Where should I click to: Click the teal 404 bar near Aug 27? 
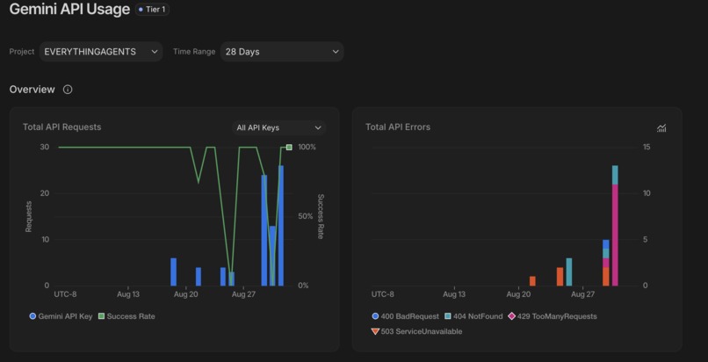(569, 271)
